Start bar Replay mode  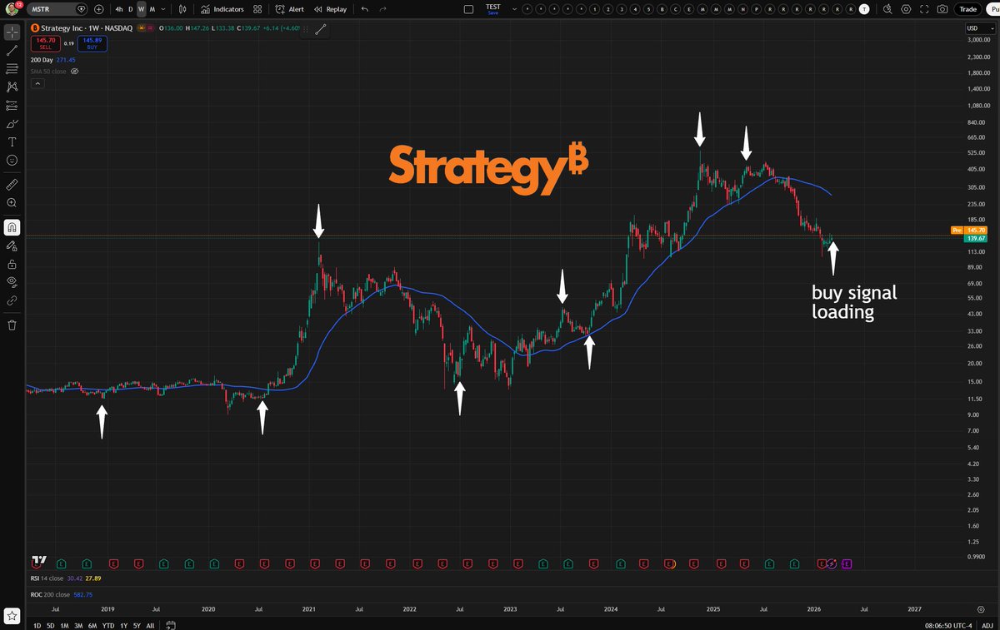(x=330, y=9)
